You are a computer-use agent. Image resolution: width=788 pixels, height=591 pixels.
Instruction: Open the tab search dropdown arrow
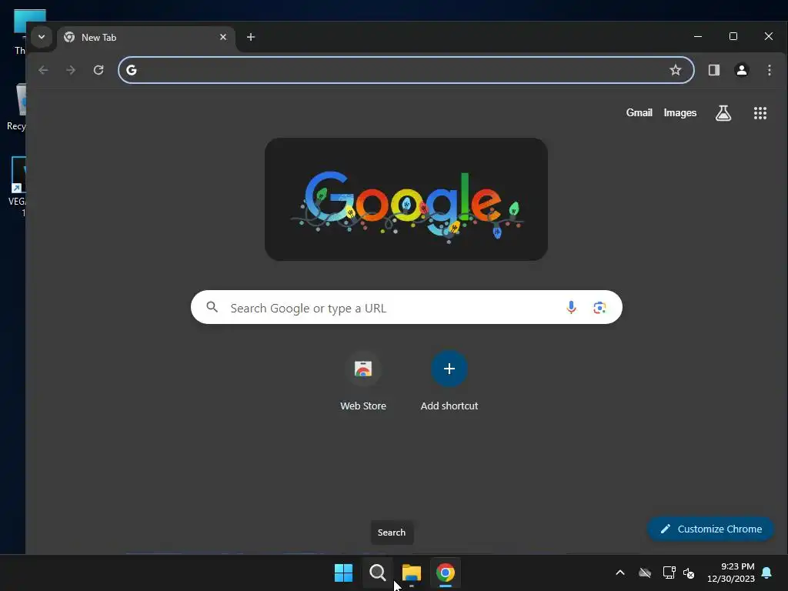(x=42, y=37)
